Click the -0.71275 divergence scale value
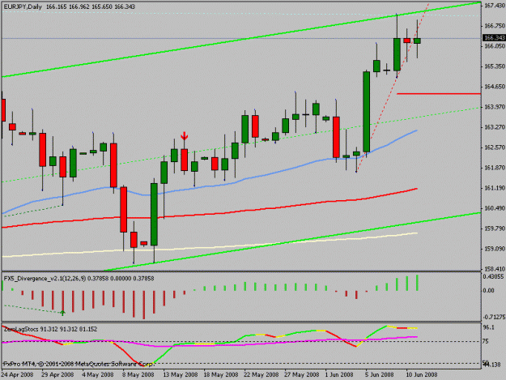506x380 pixels. 494,317
